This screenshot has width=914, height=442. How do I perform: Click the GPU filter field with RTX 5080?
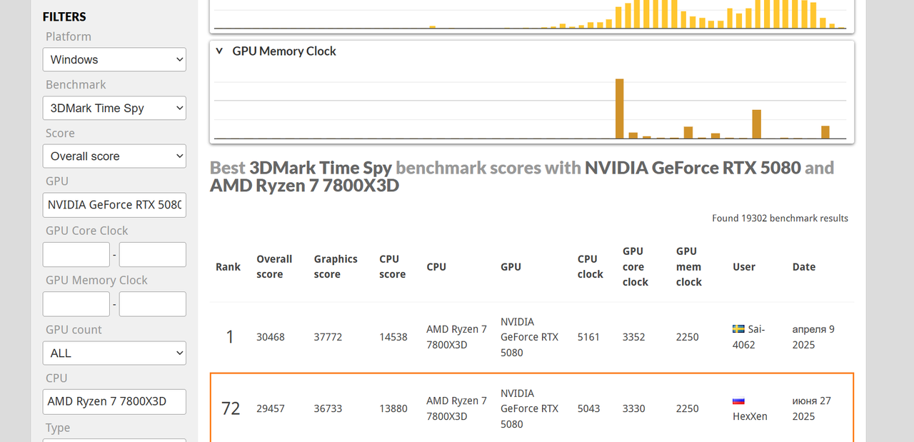[114, 204]
